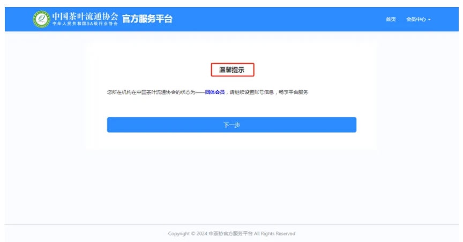
Task: Click the 官方服务平台 header title
Action: tap(147, 19)
